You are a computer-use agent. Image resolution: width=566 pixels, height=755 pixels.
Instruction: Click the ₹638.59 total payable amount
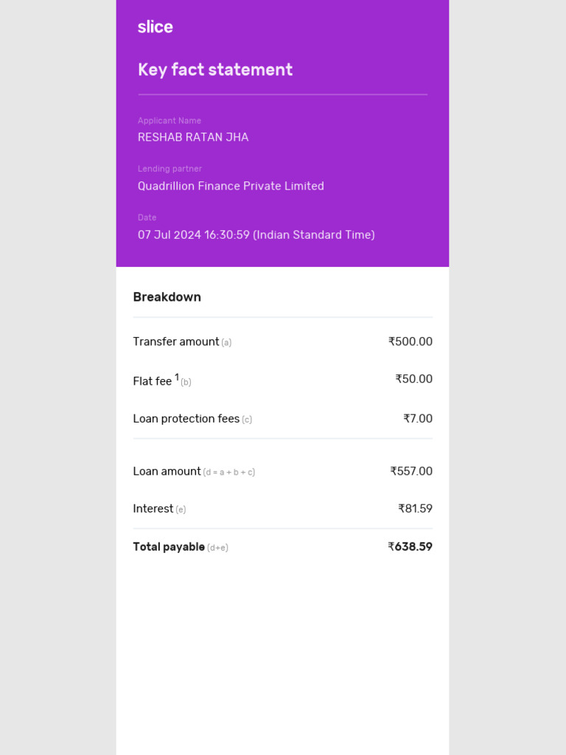tap(410, 547)
